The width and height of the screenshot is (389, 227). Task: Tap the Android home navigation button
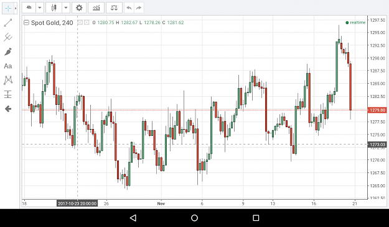pyautogui.click(x=194, y=218)
